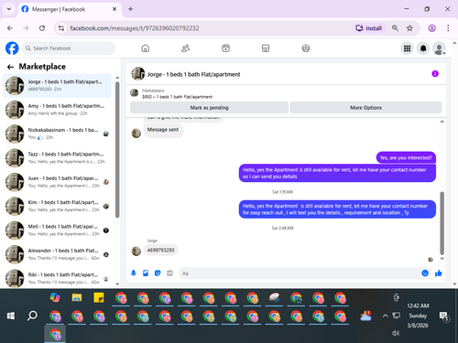The height and width of the screenshot is (343, 458).
Task: Open the browser zoom magnifier icon
Action: 395,28
